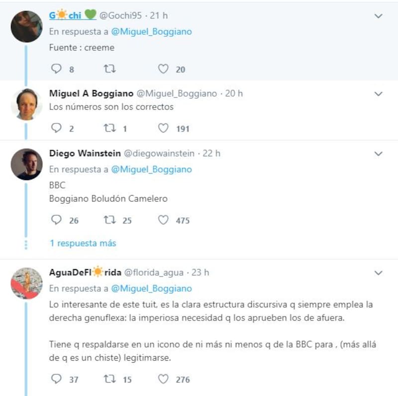The image size is (398, 396).
Task: Open the options chevron on Gochi95's tweet
Action: point(378,16)
